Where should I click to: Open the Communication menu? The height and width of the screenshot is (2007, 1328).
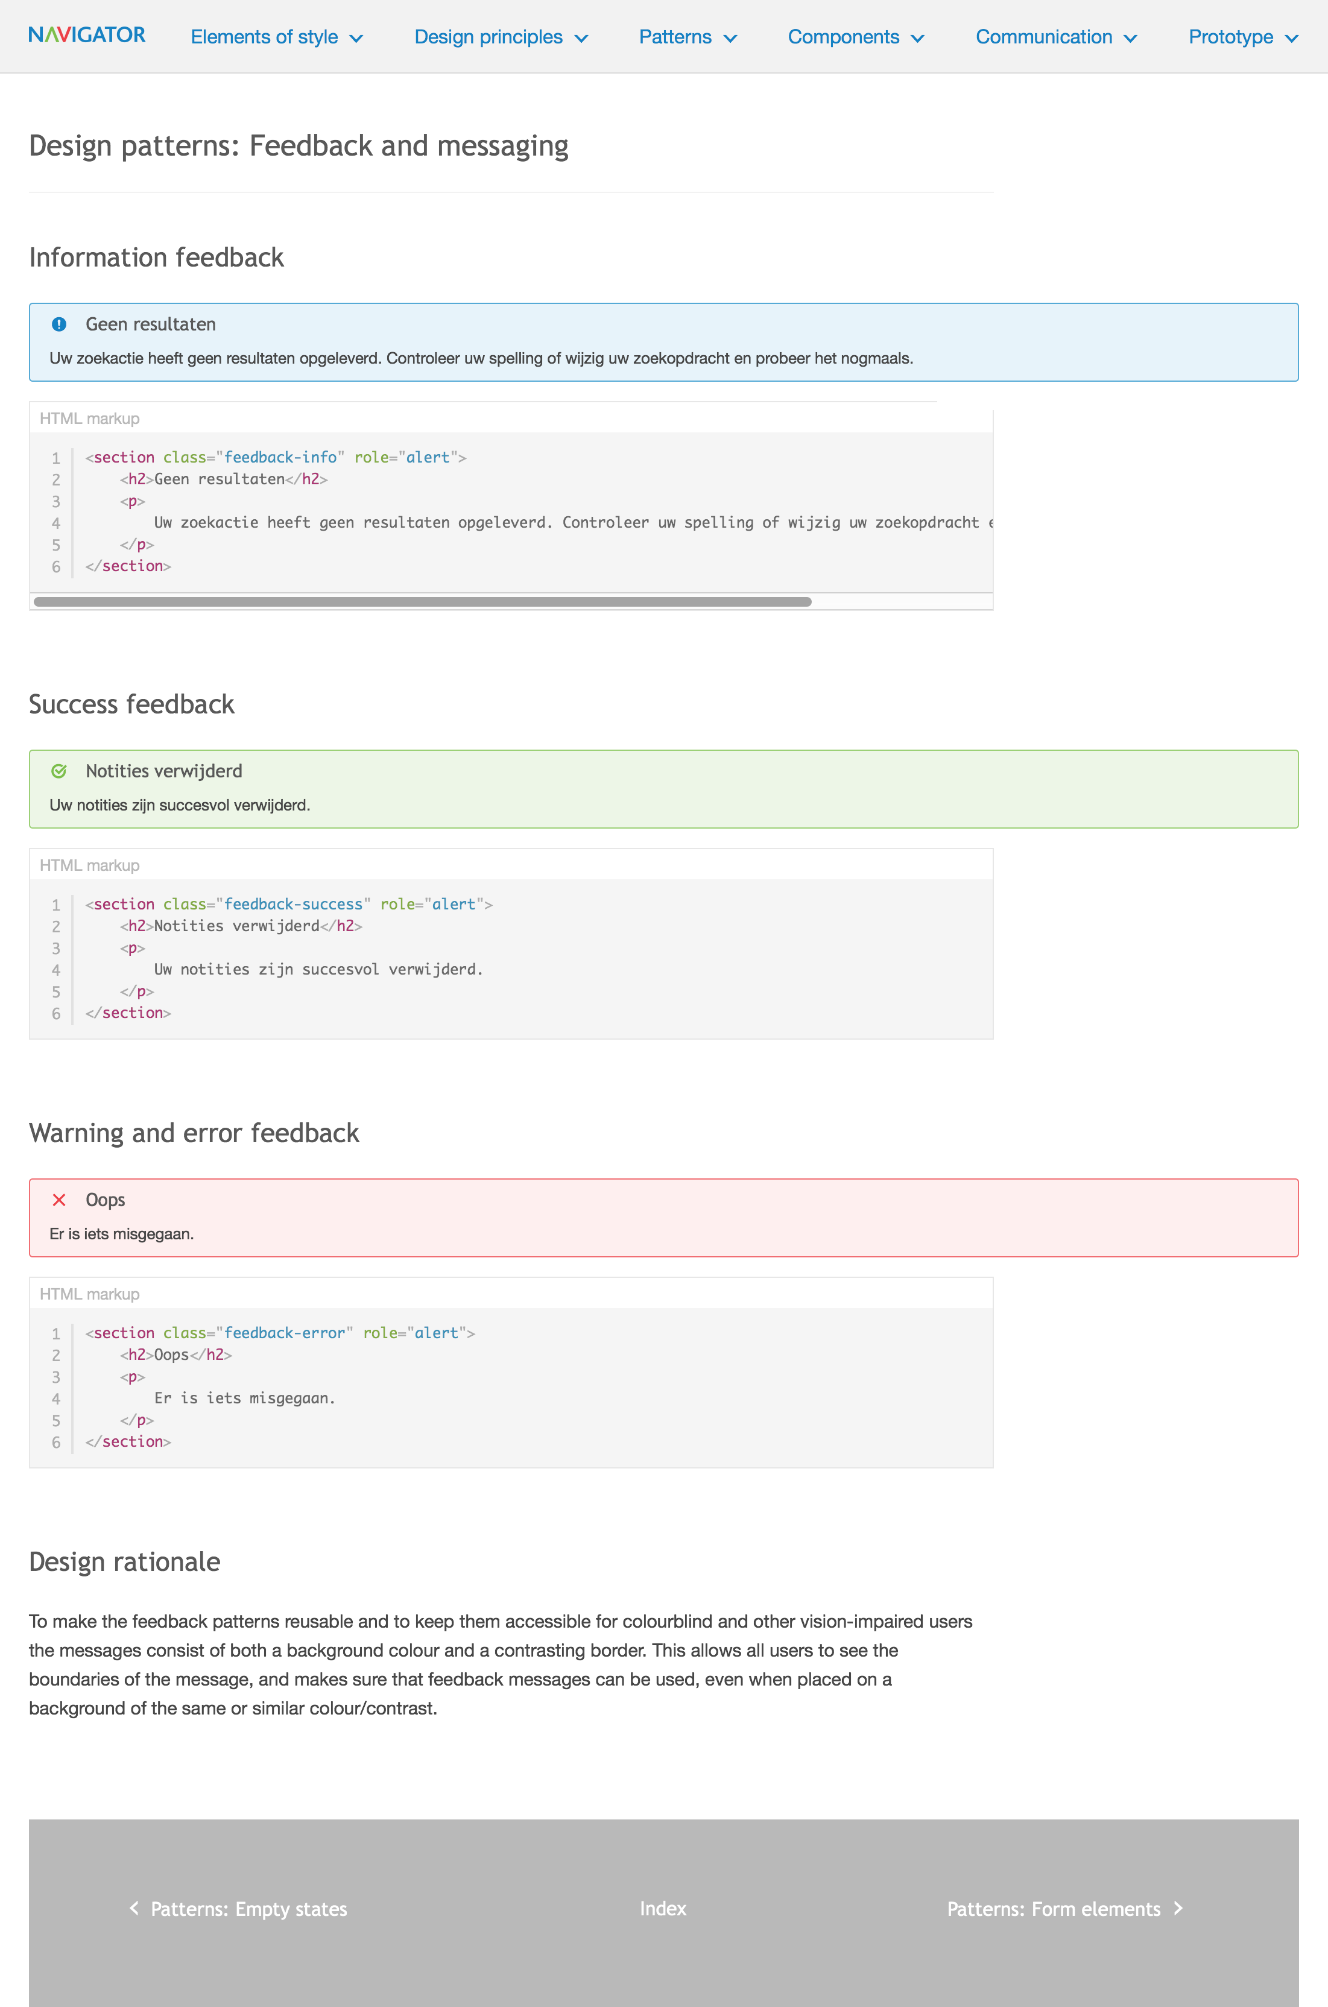point(1056,37)
